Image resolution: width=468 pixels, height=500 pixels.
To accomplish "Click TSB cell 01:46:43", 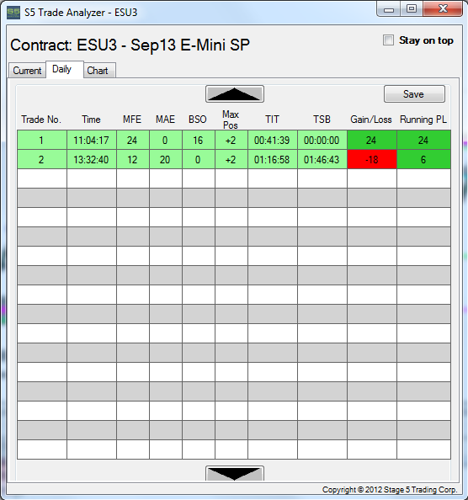I will [322, 159].
